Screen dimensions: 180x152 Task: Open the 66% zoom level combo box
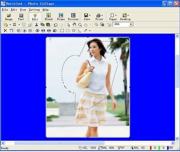(123, 24)
